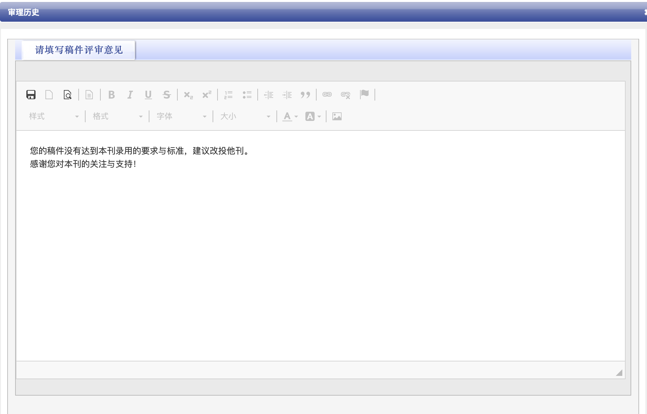
Task: Insert a numbered list
Action: 228,95
